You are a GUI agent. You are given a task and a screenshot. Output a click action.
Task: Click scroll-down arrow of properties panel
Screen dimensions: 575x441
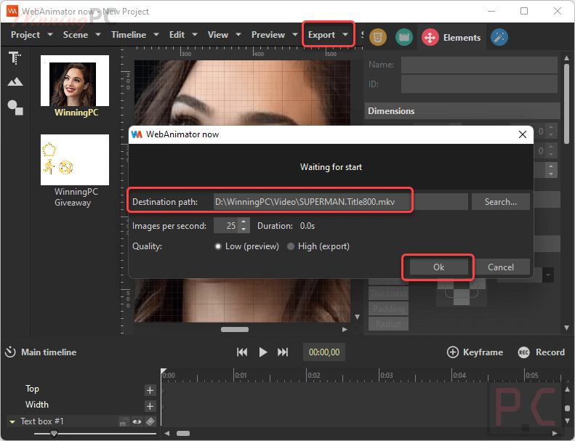click(x=566, y=328)
